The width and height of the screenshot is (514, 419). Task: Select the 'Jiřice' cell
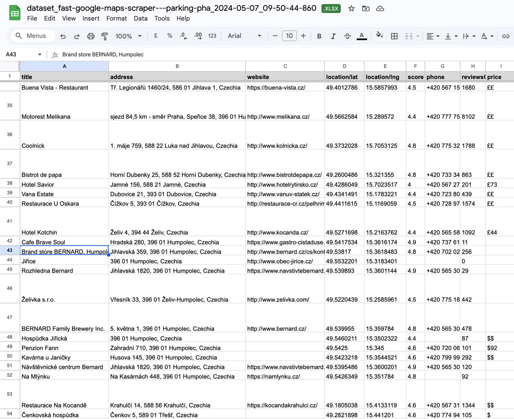[64, 261]
